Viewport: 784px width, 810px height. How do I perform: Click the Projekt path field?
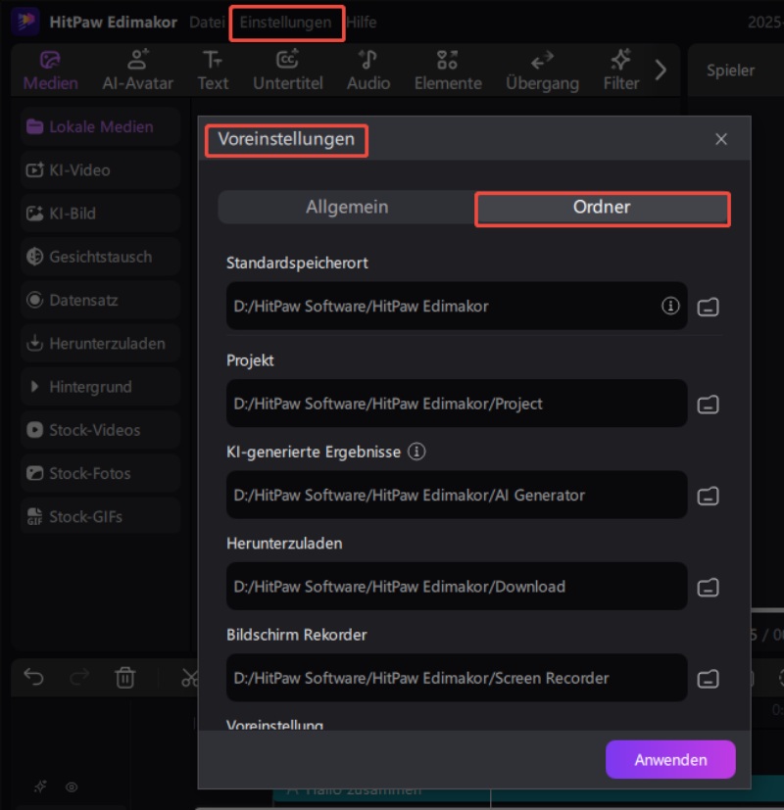coord(457,404)
